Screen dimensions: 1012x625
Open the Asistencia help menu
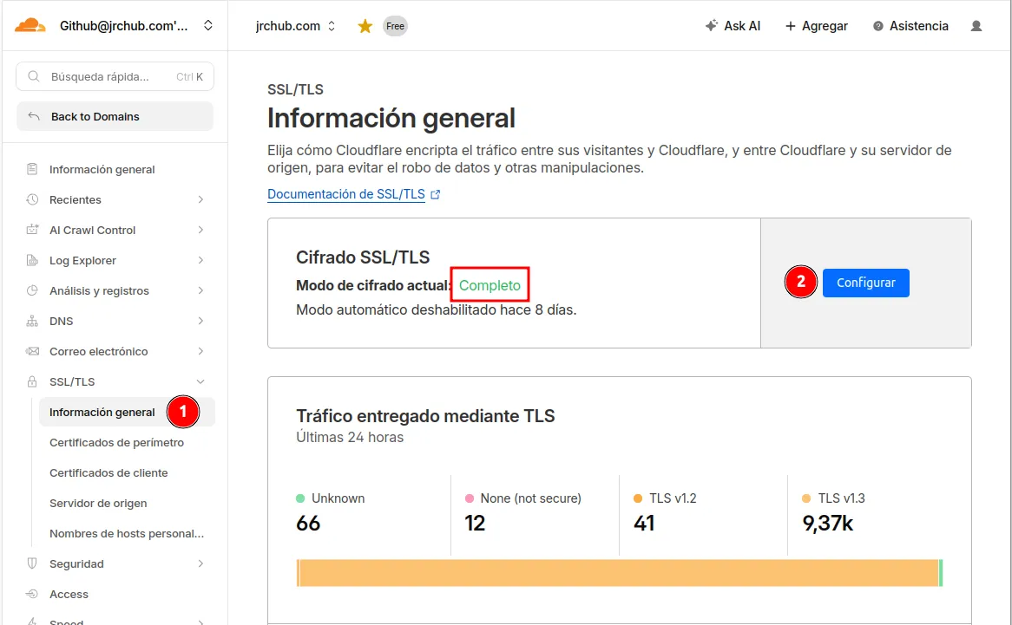pos(910,26)
